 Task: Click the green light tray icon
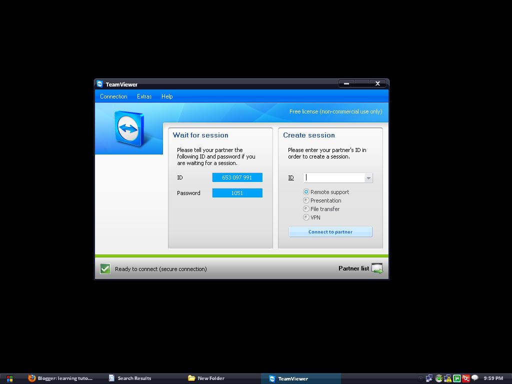coord(438,379)
